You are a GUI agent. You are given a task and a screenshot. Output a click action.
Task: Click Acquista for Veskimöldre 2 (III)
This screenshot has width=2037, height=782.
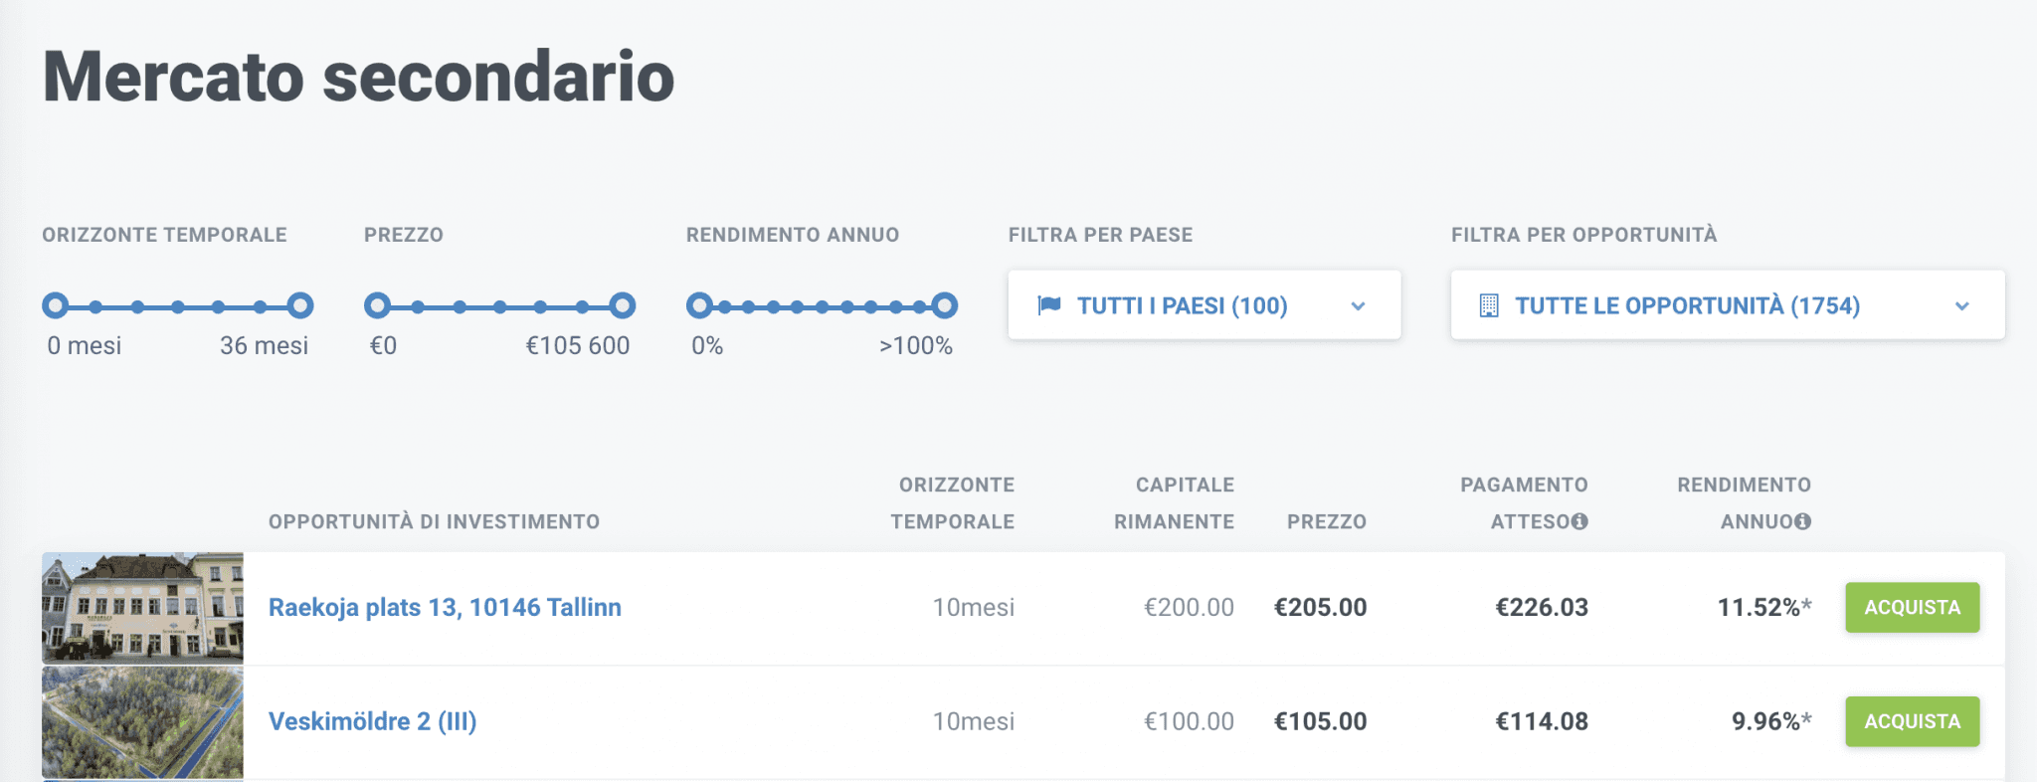(x=1912, y=721)
